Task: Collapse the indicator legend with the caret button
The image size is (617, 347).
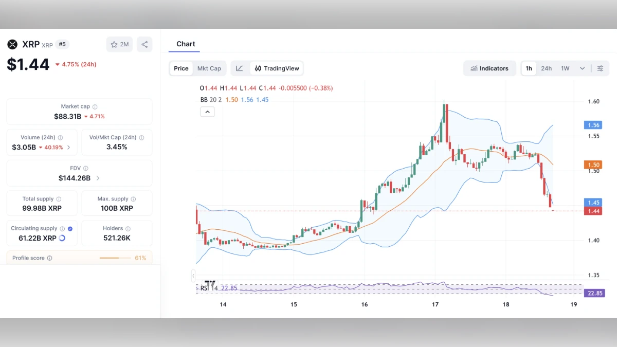Action: (207, 112)
